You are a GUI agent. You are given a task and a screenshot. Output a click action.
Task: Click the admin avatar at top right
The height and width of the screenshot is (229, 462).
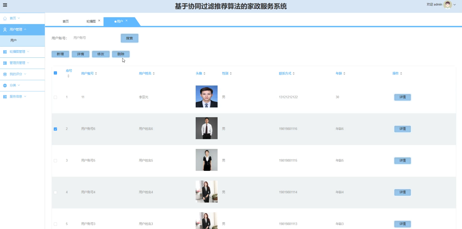(447, 5)
